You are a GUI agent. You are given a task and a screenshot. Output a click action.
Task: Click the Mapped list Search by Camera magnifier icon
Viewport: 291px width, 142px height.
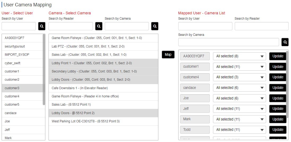click(x=285, y=42)
